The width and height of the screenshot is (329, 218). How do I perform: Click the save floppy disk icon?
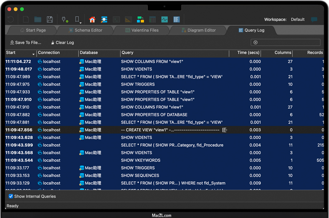[x=50, y=20]
